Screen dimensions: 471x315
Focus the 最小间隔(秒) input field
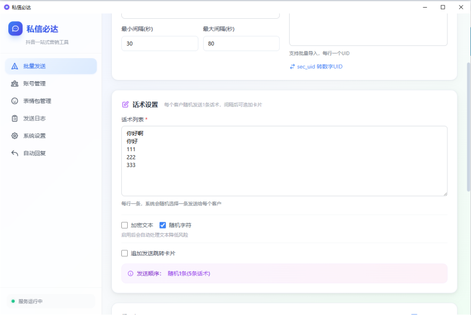point(160,43)
